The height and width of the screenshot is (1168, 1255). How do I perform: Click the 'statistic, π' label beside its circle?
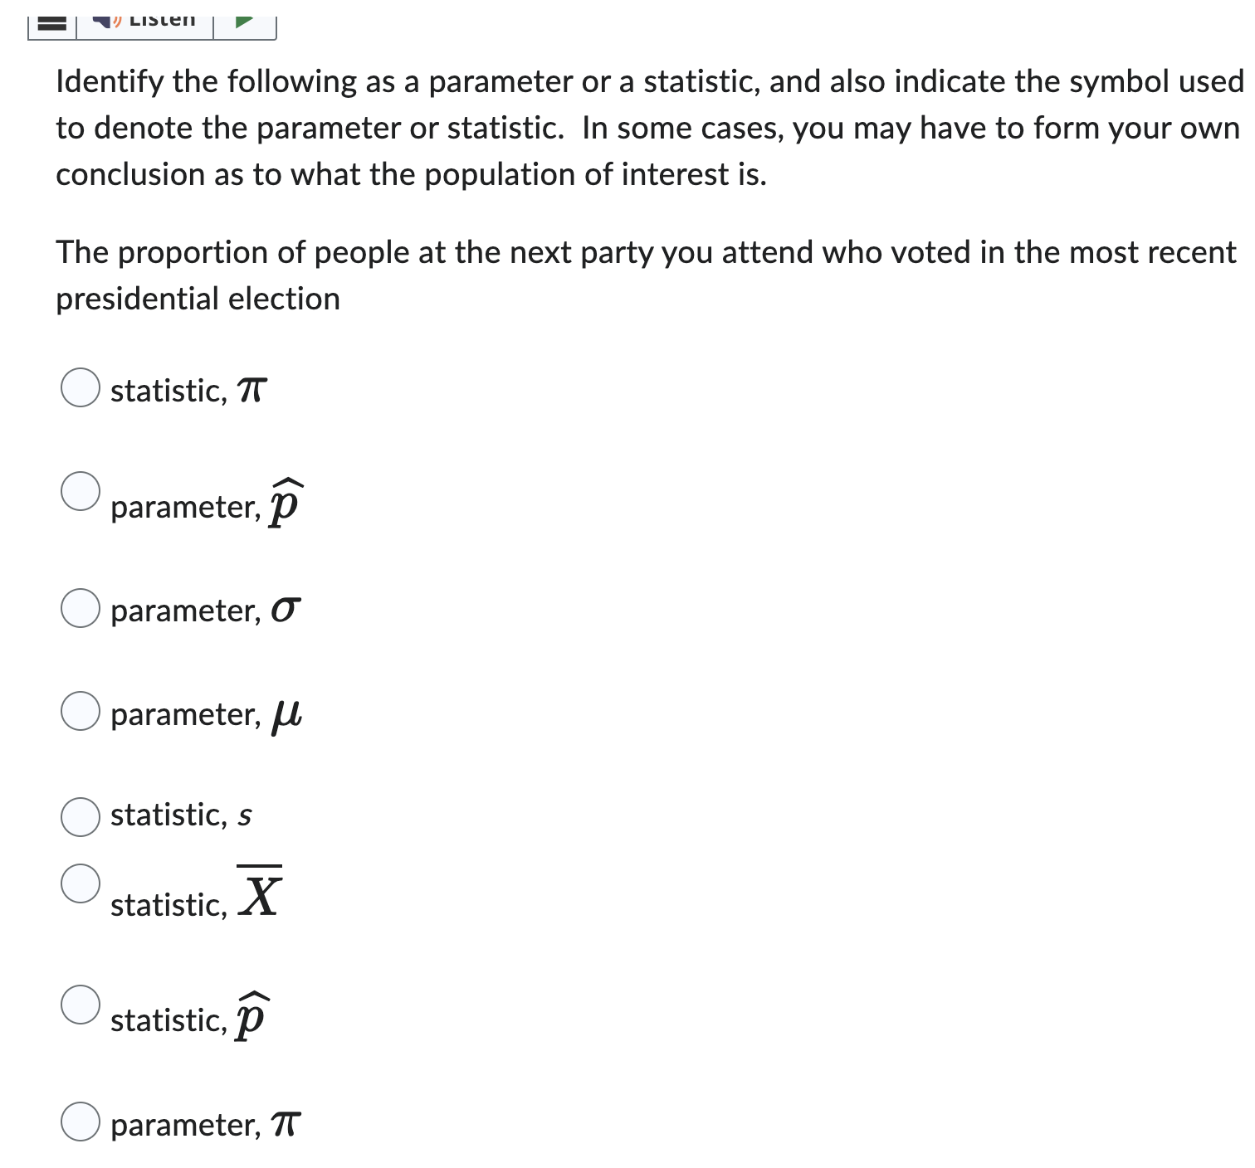pyautogui.click(x=186, y=389)
